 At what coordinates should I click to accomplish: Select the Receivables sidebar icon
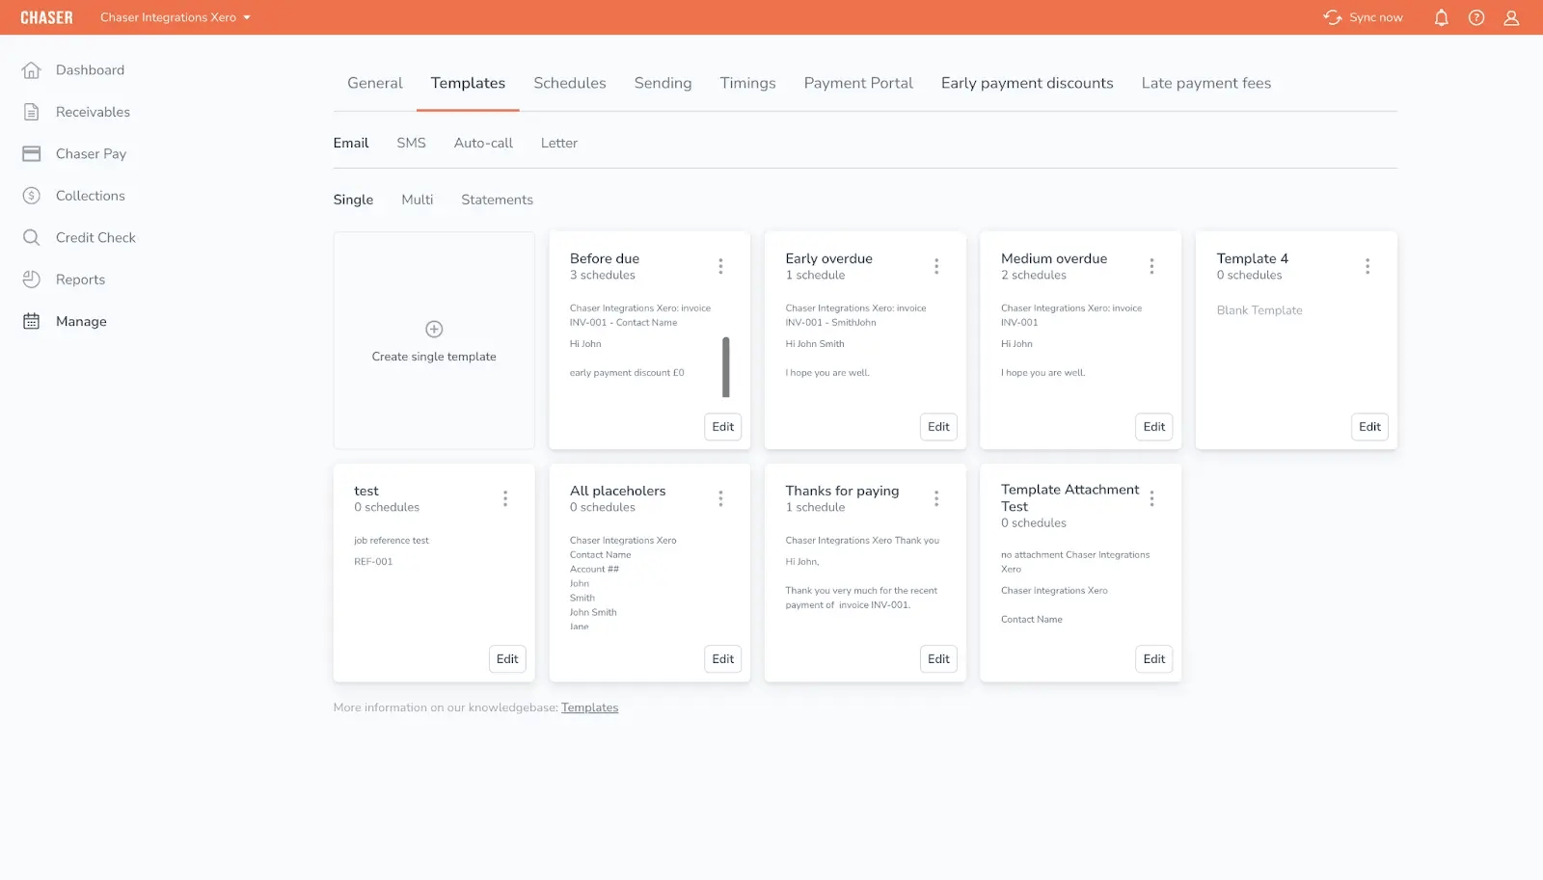(32, 111)
